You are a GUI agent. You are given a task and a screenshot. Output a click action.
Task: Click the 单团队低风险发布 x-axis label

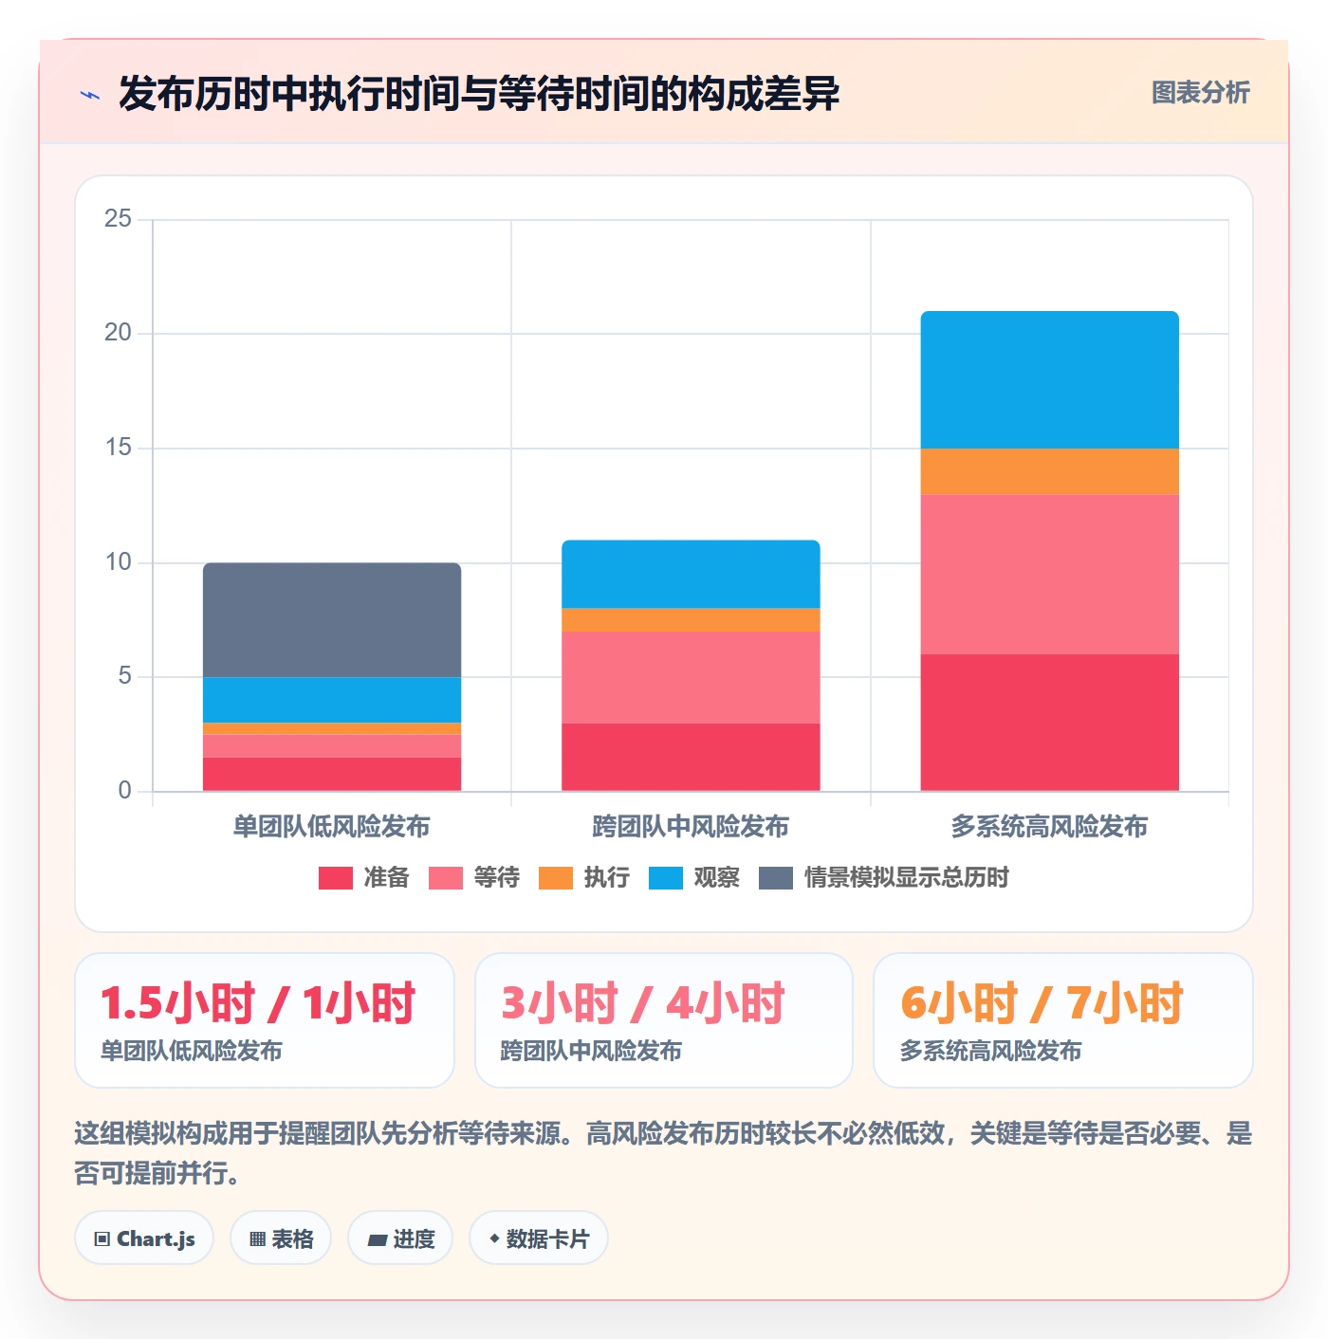point(332,827)
